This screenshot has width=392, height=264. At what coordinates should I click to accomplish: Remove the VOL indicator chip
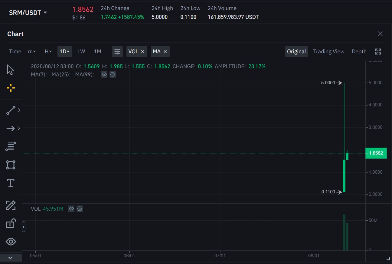(143, 52)
